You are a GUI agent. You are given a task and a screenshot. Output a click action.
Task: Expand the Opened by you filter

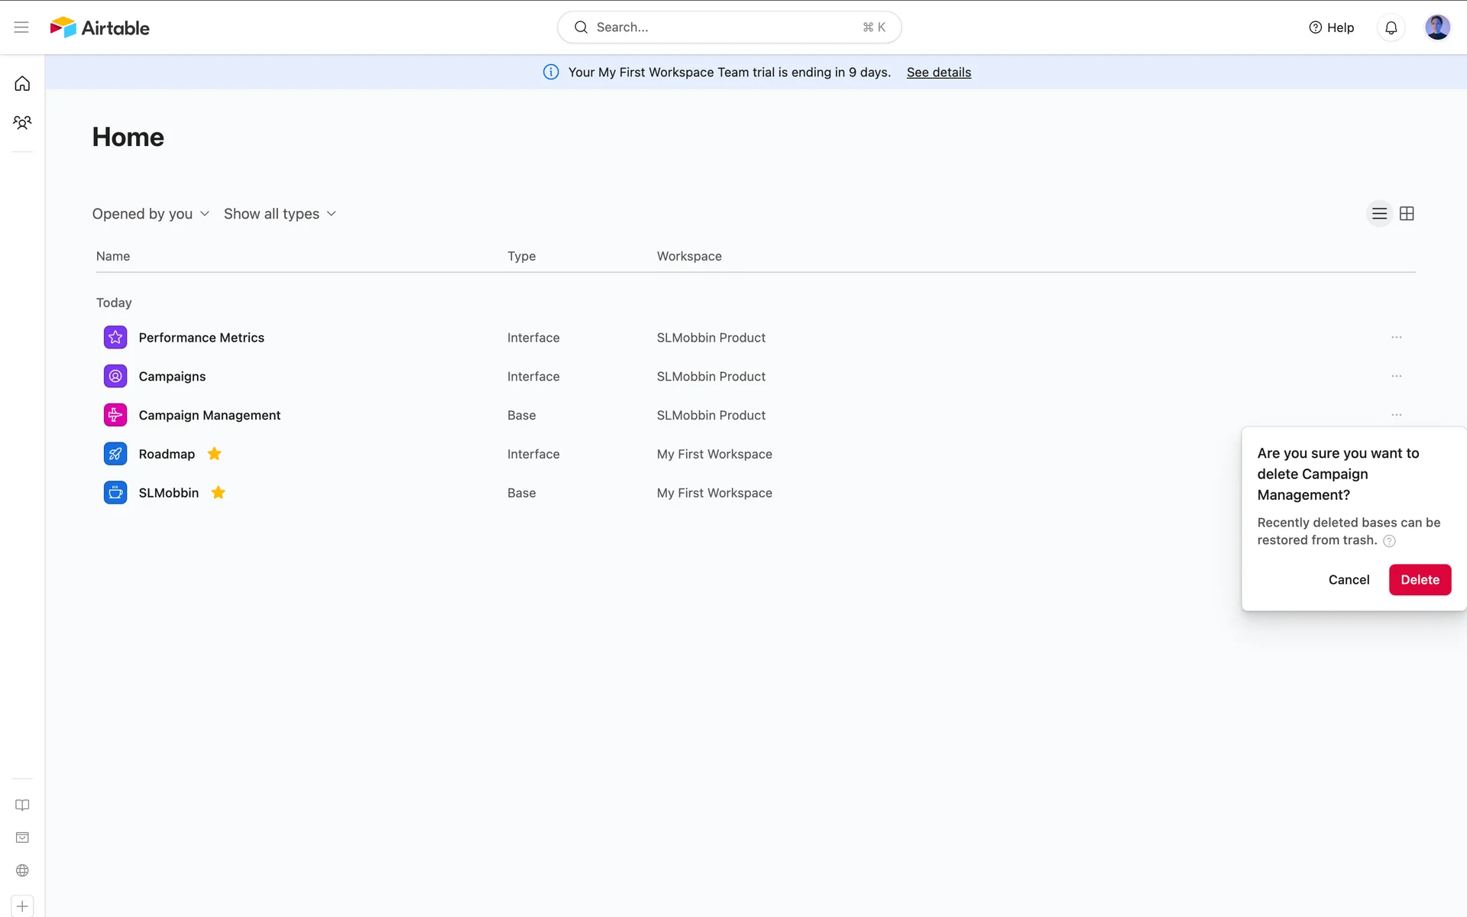pos(151,214)
